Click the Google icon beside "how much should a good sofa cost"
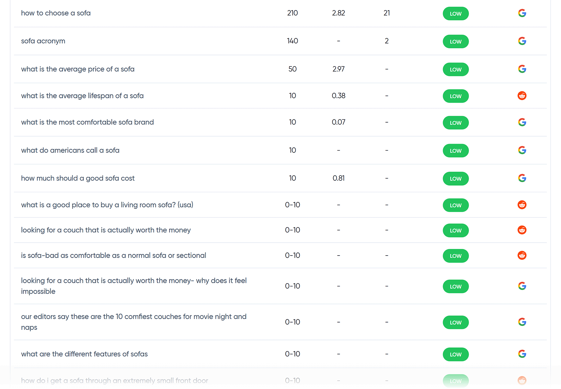The image size is (561, 389). coord(522,178)
